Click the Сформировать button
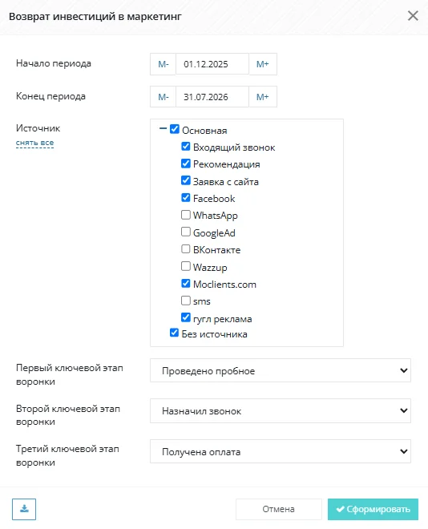Image resolution: width=428 pixels, height=529 pixels. [x=373, y=509]
